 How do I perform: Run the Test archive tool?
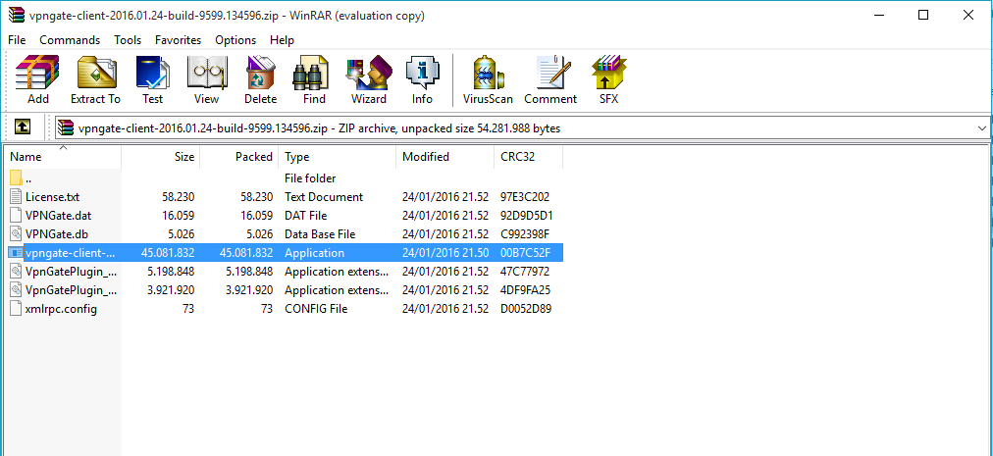[153, 79]
